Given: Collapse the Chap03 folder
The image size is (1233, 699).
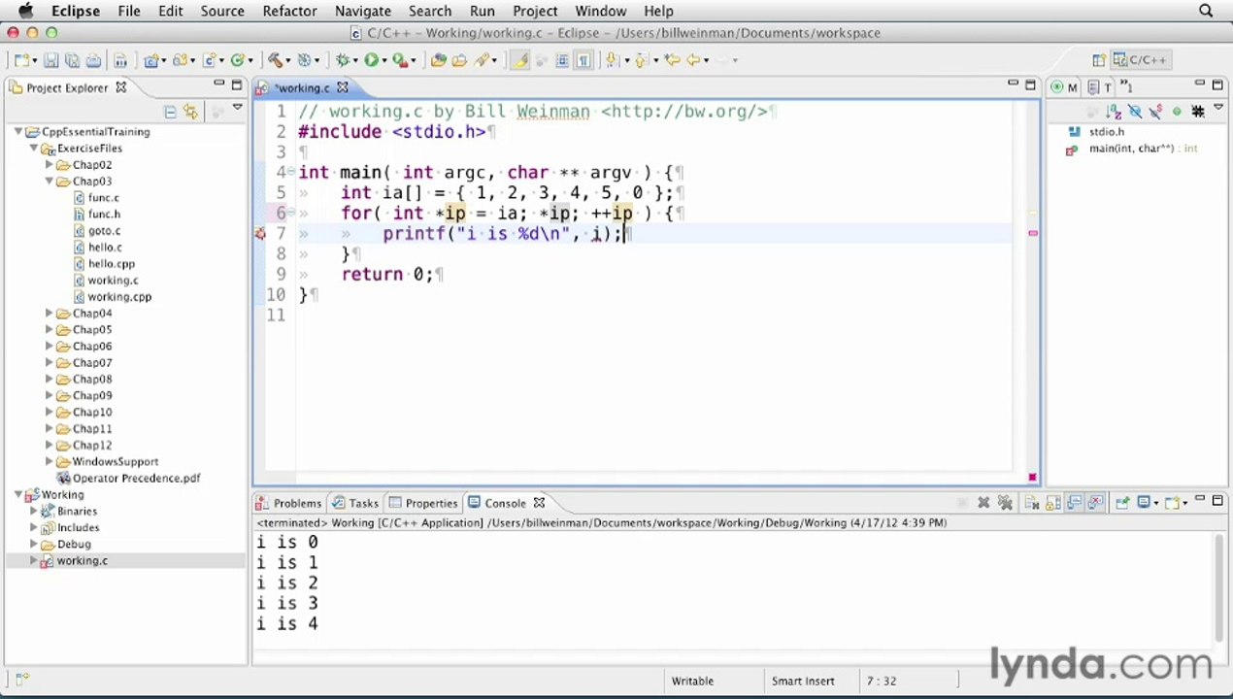Looking at the screenshot, I should 50,182.
